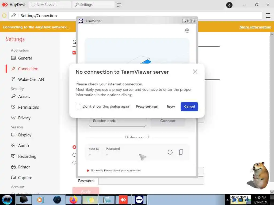Open Access security settings
The height and width of the screenshot is (205, 274).
pyautogui.click(x=24, y=96)
